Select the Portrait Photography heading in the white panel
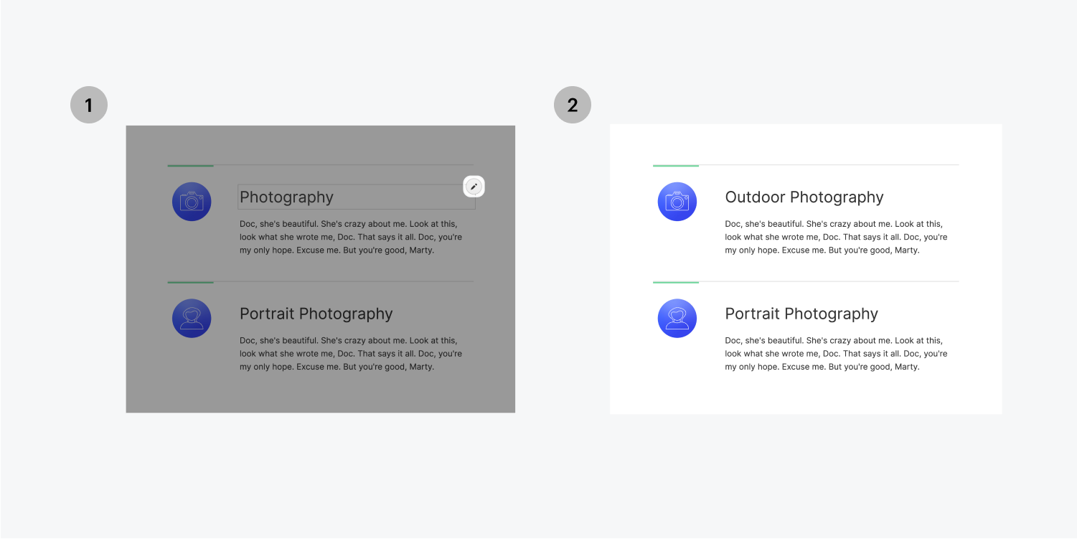 (x=801, y=314)
